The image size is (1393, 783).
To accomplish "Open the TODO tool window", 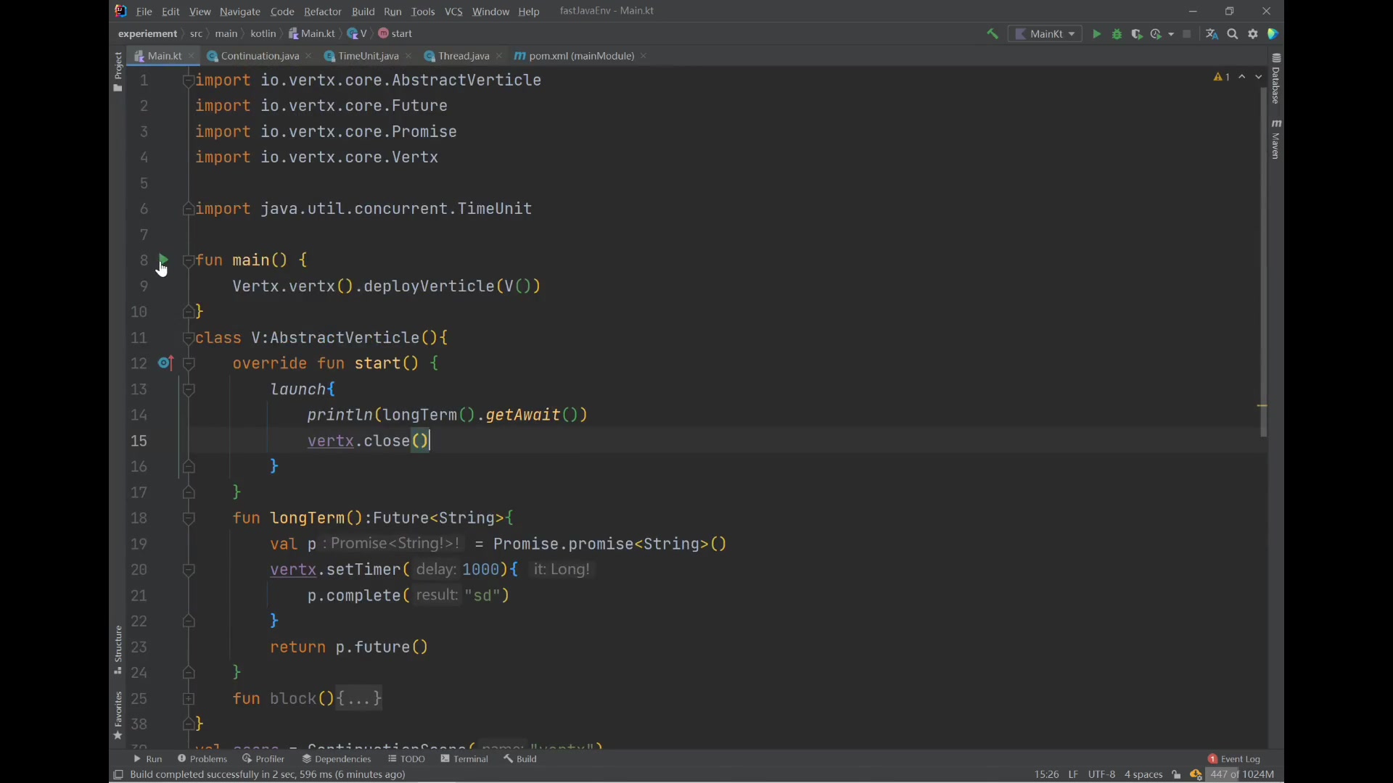I will [x=407, y=759].
